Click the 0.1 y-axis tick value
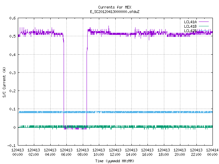 point(13,109)
